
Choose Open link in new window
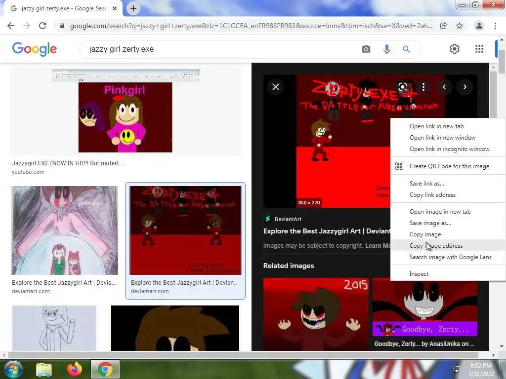[448, 138]
